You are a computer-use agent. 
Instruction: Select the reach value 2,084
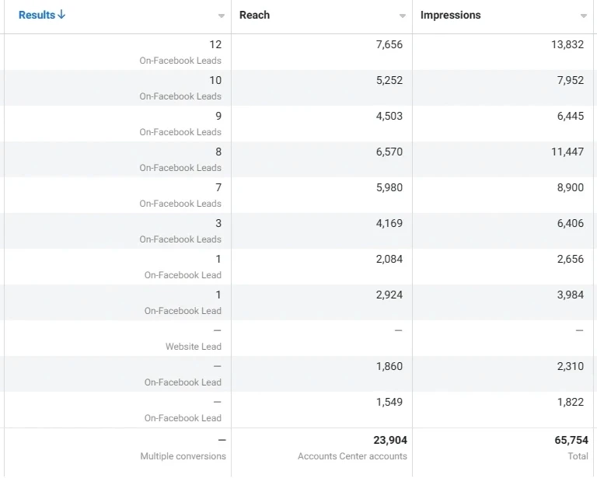click(x=389, y=259)
